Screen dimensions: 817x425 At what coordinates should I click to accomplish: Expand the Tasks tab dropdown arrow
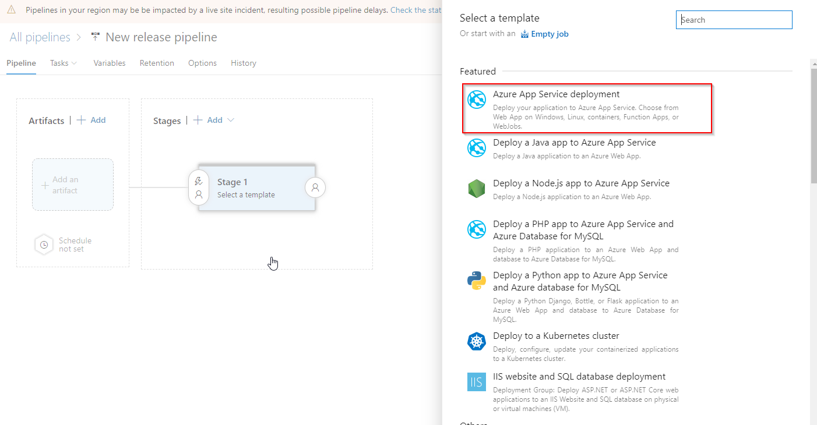coord(74,63)
